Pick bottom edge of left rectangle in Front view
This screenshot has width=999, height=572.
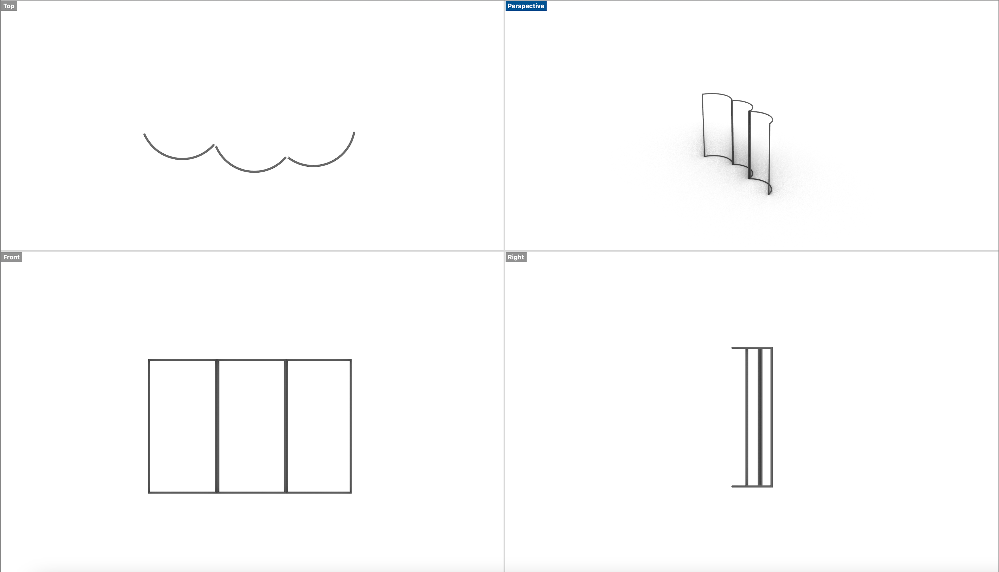tap(183, 492)
